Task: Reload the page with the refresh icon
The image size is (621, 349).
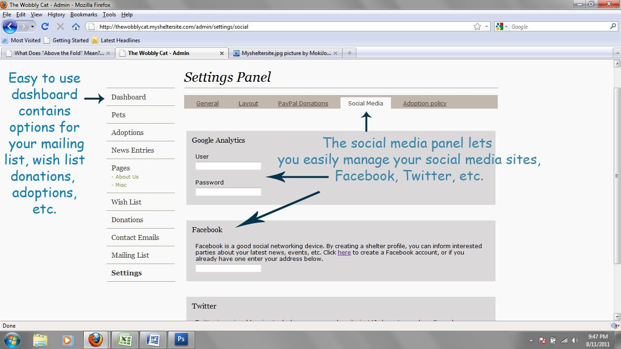Action: click(45, 26)
